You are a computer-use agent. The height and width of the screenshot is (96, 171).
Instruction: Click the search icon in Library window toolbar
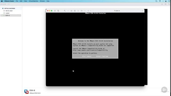pos(166,4)
